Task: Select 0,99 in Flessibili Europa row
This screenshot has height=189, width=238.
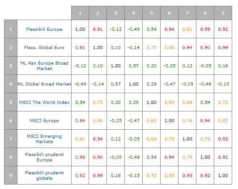Action: pyautogui.click(x=205, y=29)
